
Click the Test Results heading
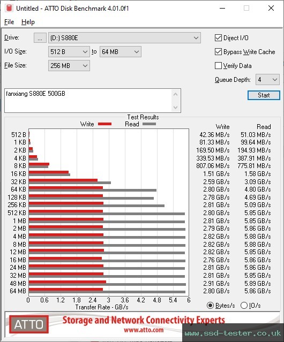tap(143, 117)
